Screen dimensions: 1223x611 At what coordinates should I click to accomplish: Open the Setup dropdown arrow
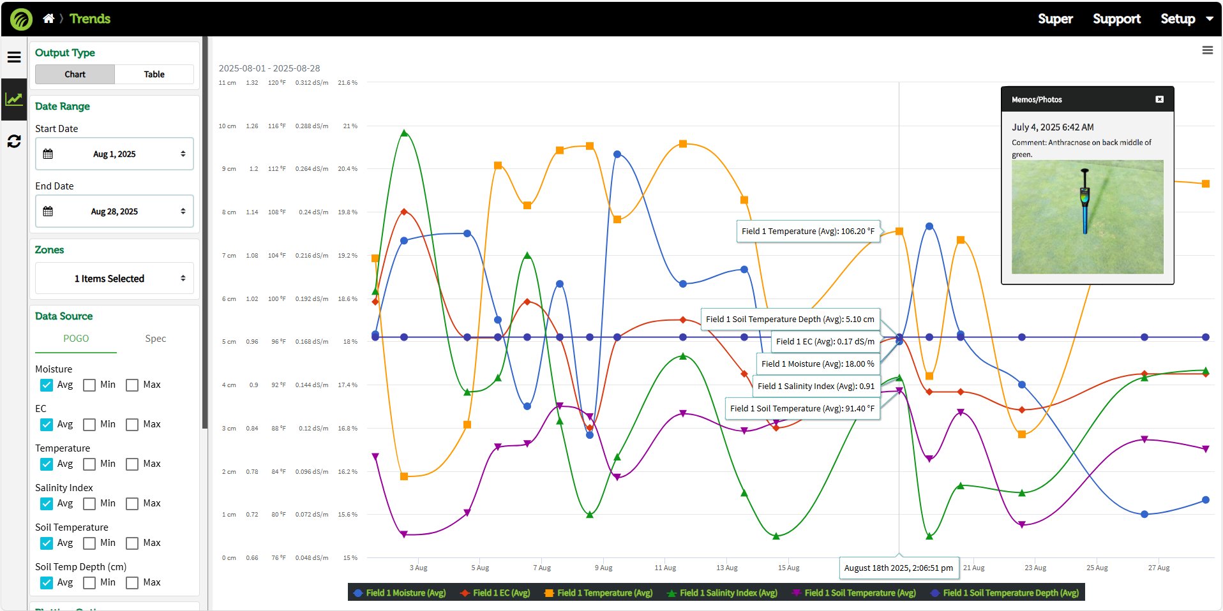1210,19
